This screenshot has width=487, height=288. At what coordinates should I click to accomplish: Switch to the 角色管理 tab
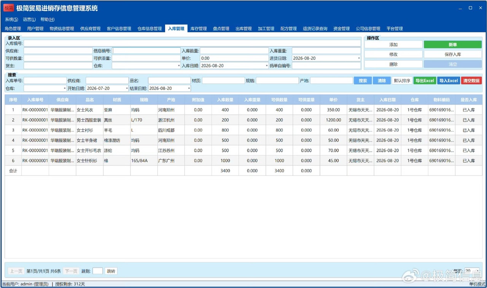coord(13,29)
